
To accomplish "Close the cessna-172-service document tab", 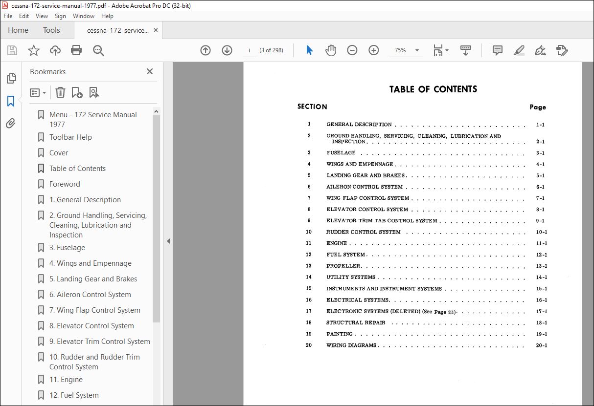I will 156,30.
